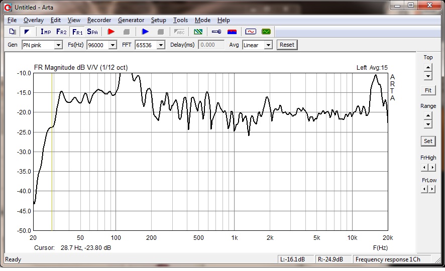Click the New file icon in toolbar

pos(12,32)
